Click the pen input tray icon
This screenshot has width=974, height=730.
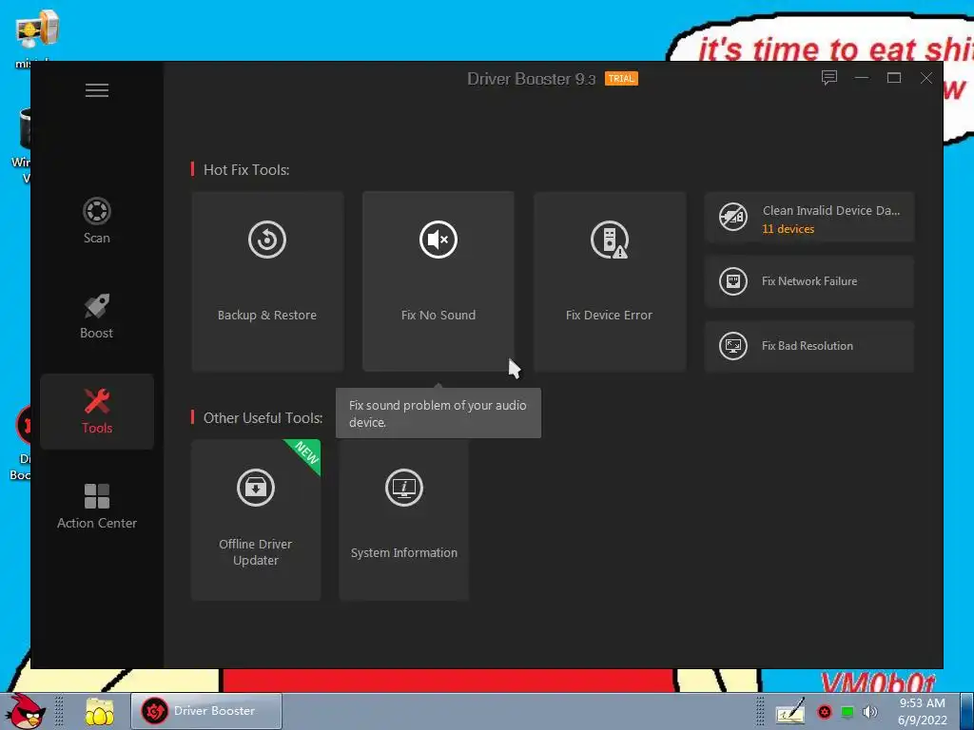[790, 711]
